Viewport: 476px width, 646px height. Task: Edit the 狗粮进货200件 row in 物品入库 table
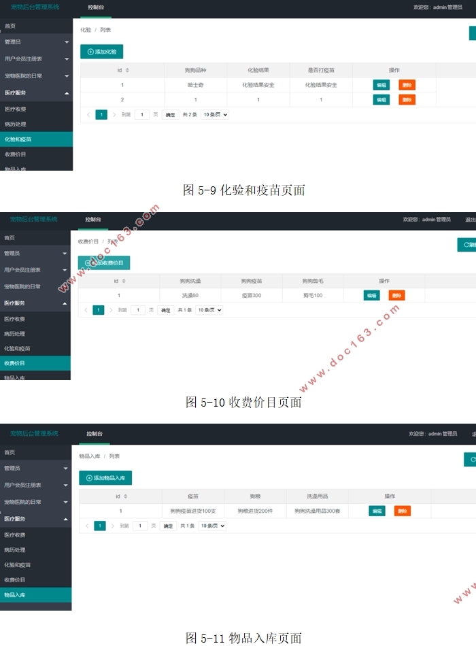click(x=377, y=511)
